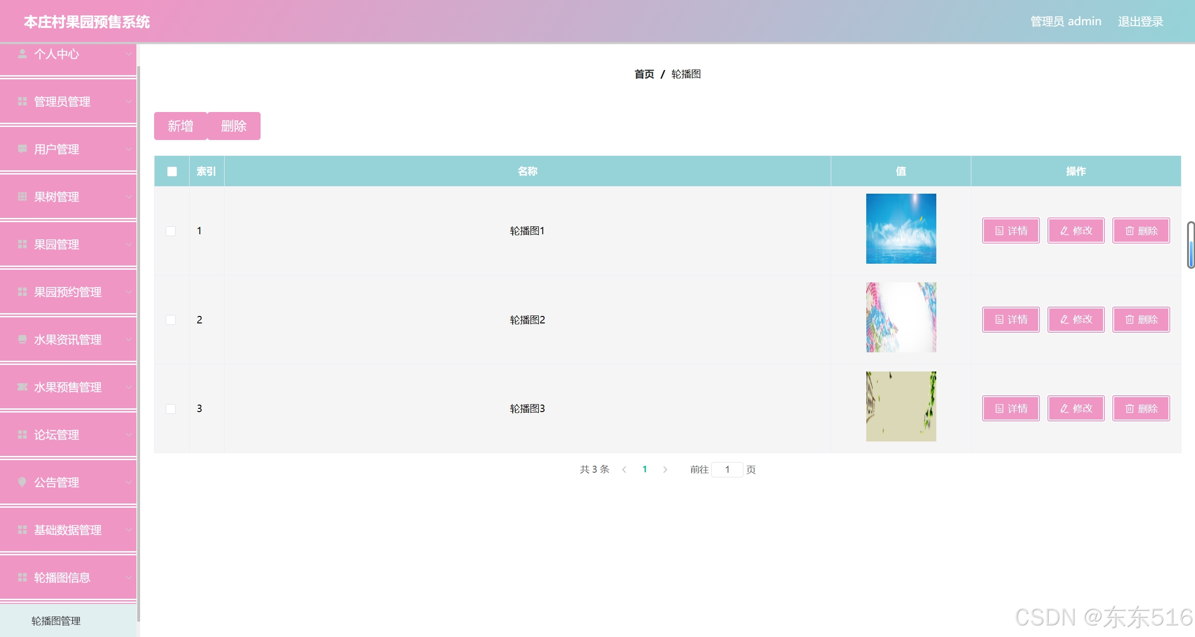Click the 新增 button
1195x637 pixels.
(180, 126)
